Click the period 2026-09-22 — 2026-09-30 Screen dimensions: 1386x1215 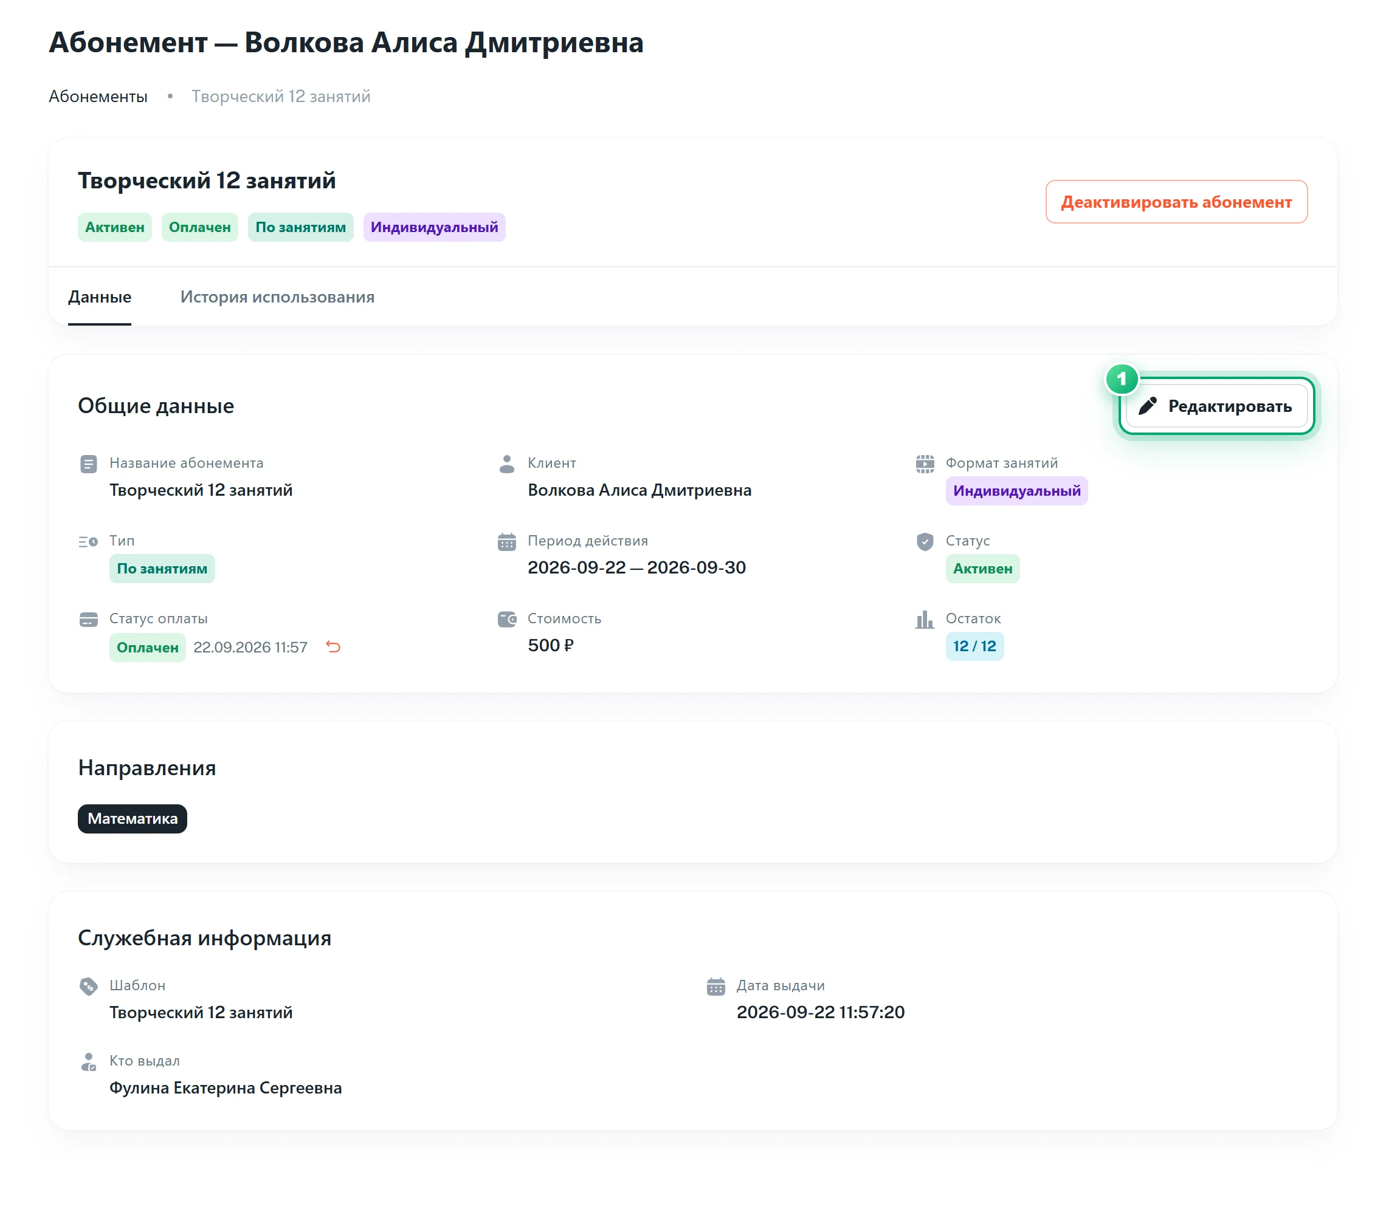pos(636,567)
